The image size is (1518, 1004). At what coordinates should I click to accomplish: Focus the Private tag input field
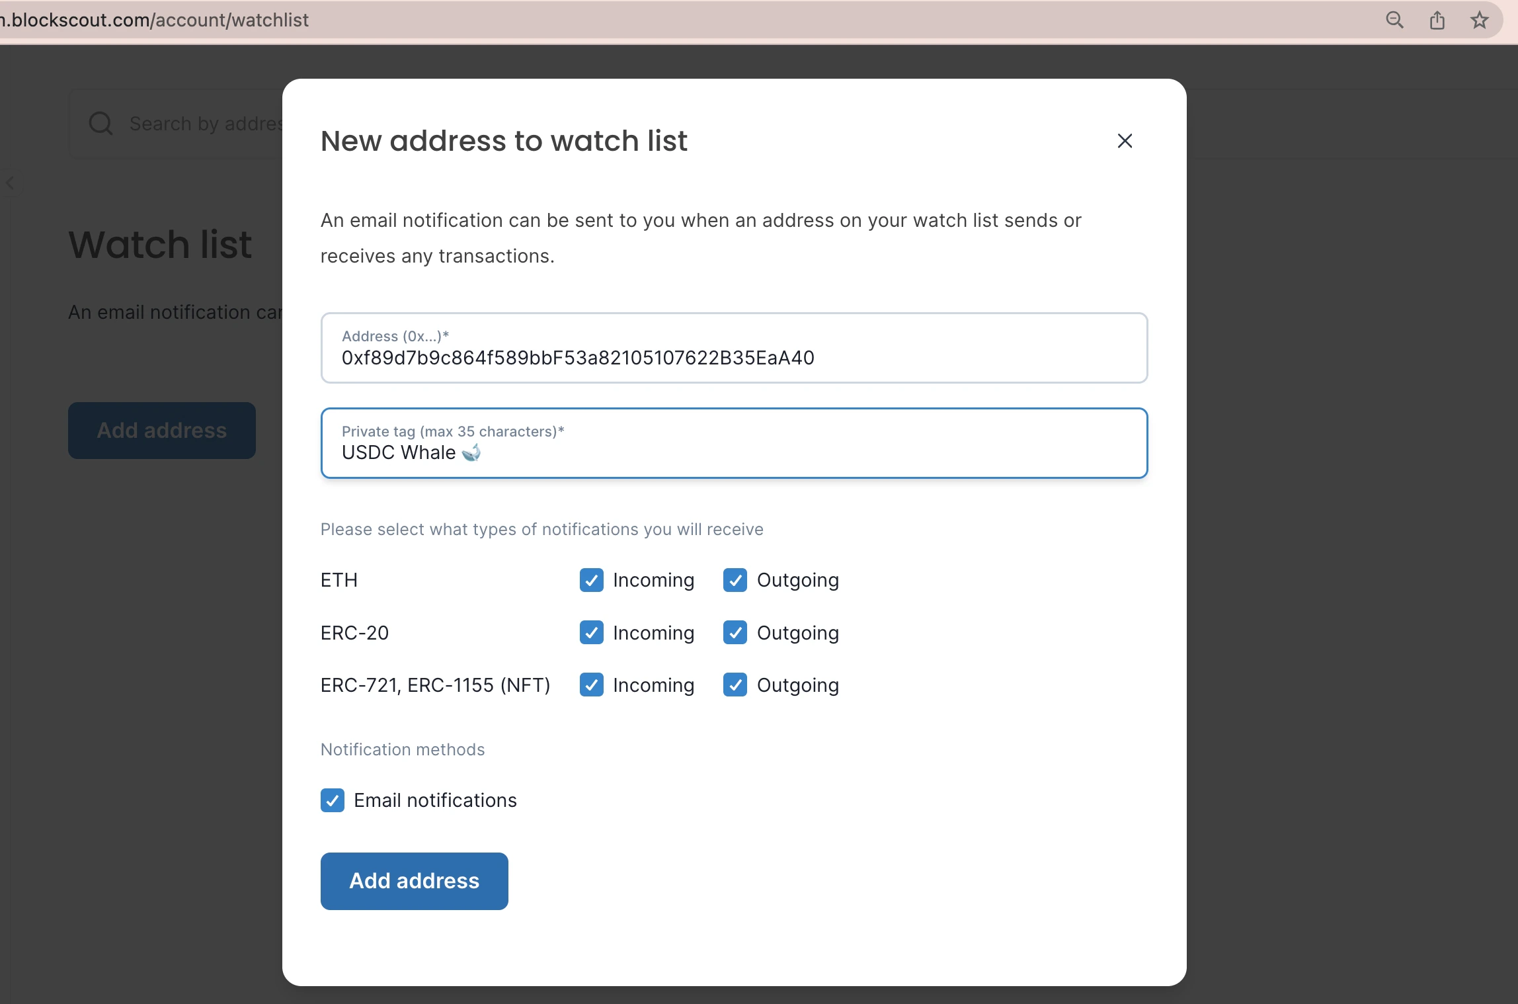click(x=734, y=452)
